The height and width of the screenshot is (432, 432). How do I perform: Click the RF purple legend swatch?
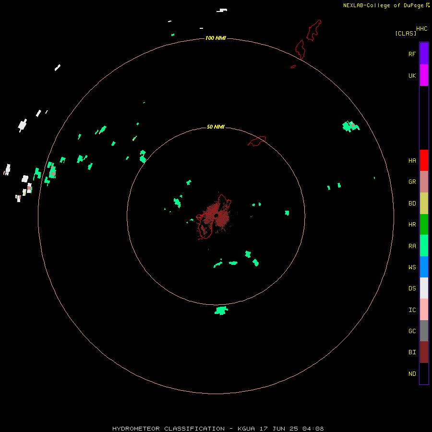424,54
